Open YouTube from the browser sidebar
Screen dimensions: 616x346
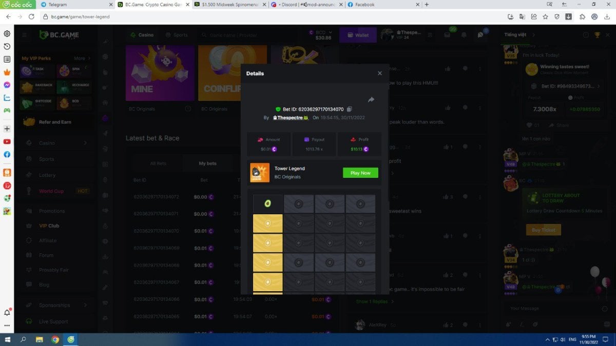7,141
